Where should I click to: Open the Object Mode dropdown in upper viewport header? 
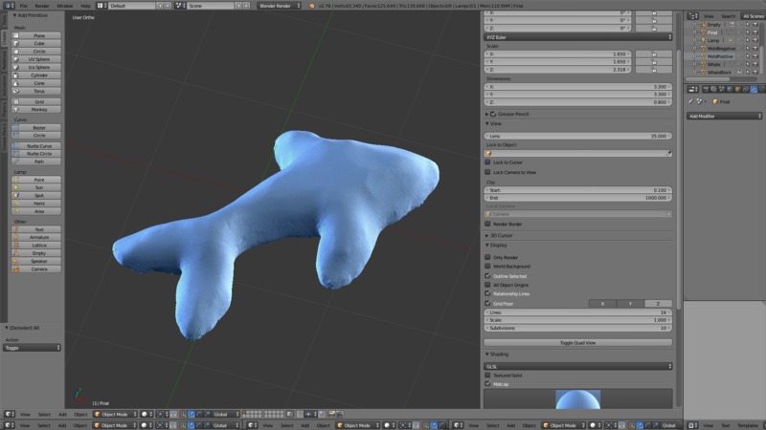pyautogui.click(x=115, y=415)
